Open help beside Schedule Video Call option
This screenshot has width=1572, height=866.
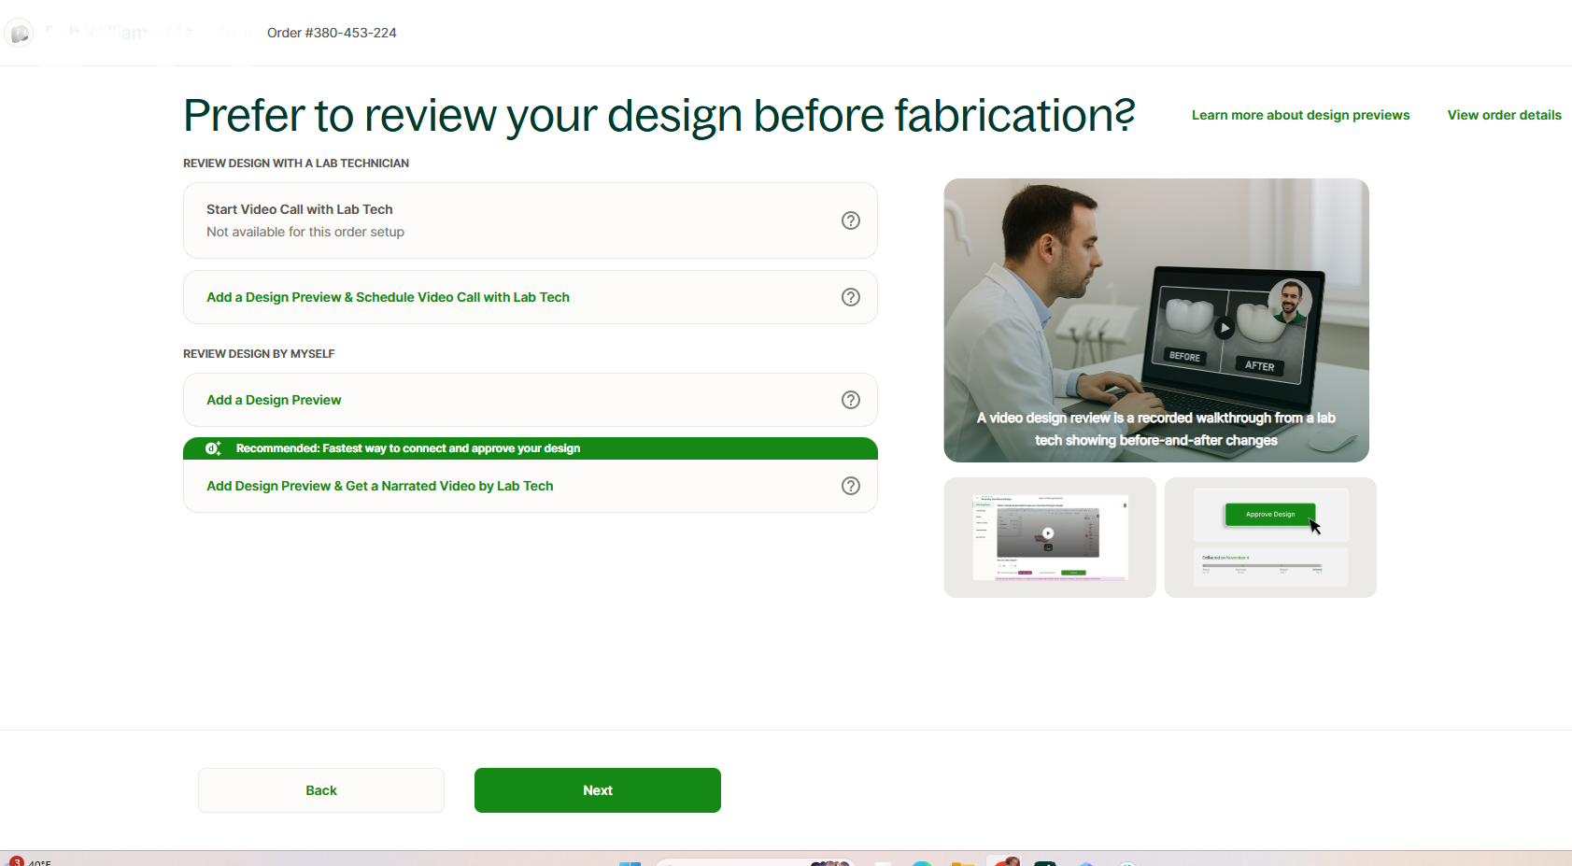pyautogui.click(x=851, y=297)
